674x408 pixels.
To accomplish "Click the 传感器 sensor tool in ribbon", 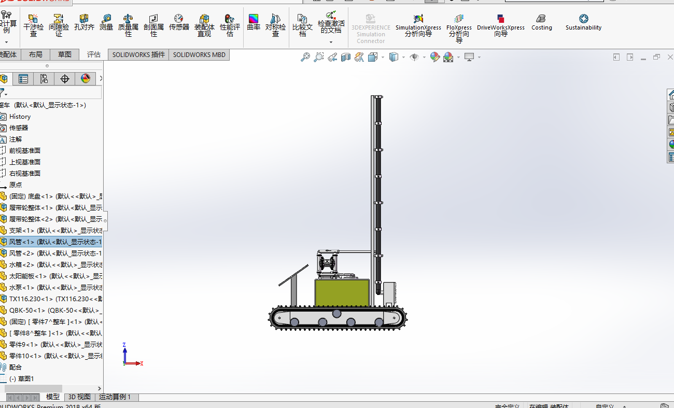I will click(179, 22).
